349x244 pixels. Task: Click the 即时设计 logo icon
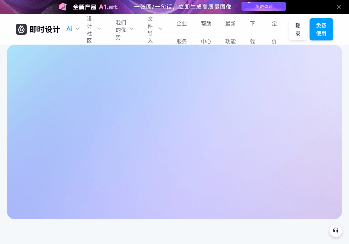pyautogui.click(x=21, y=29)
